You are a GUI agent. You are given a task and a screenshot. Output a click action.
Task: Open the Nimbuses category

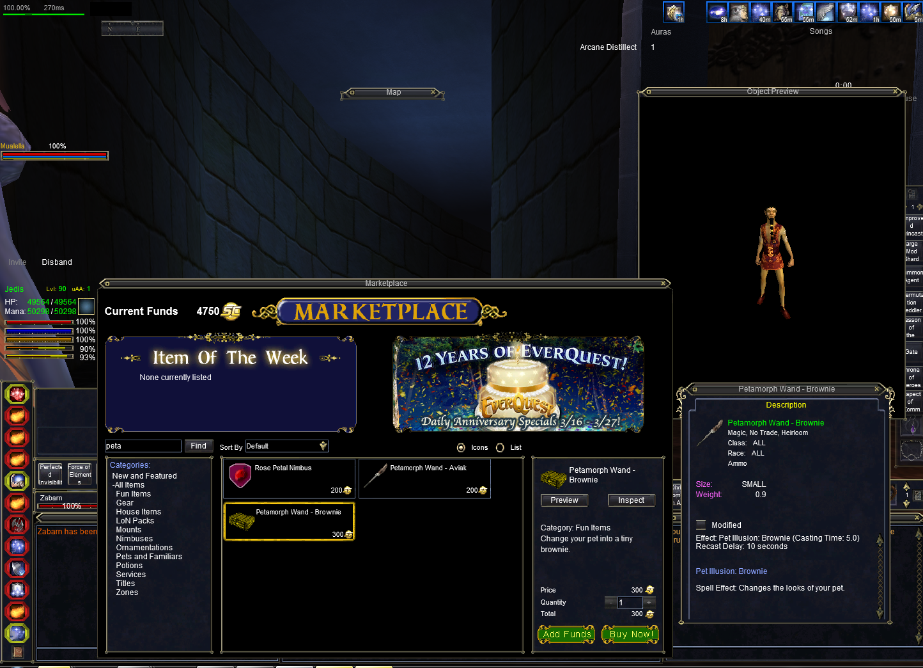click(134, 539)
